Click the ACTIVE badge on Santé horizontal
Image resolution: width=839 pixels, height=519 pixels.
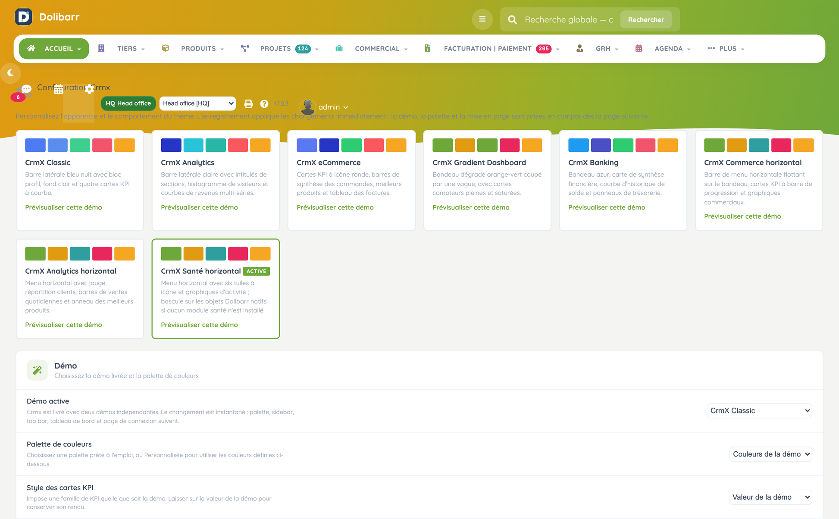pyautogui.click(x=256, y=271)
